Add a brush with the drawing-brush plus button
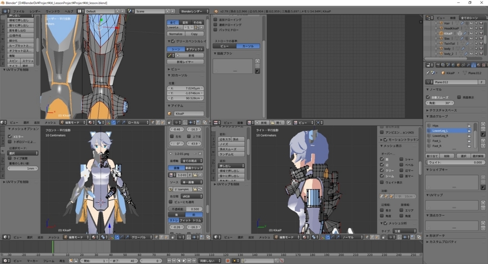This screenshot has height=264, width=488. [258, 61]
